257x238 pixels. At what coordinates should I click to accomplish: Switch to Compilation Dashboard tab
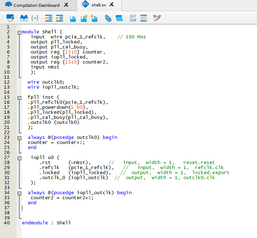(36, 5)
